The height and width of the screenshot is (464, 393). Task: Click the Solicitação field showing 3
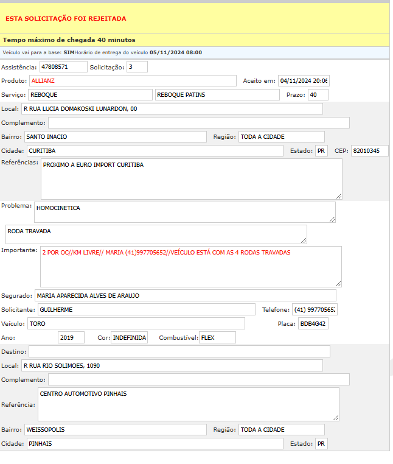(x=137, y=66)
